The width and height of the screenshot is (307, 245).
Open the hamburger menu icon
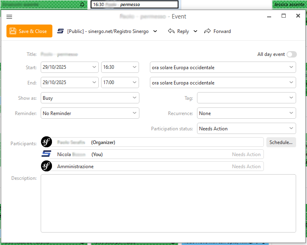(10, 16)
